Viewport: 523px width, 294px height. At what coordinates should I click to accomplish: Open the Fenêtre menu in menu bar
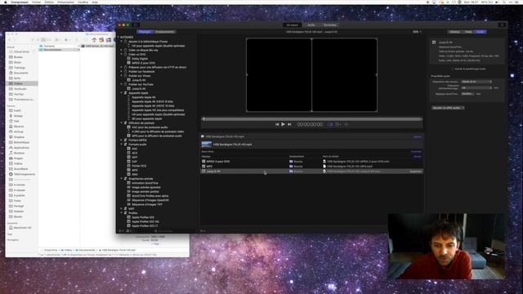click(x=83, y=2)
